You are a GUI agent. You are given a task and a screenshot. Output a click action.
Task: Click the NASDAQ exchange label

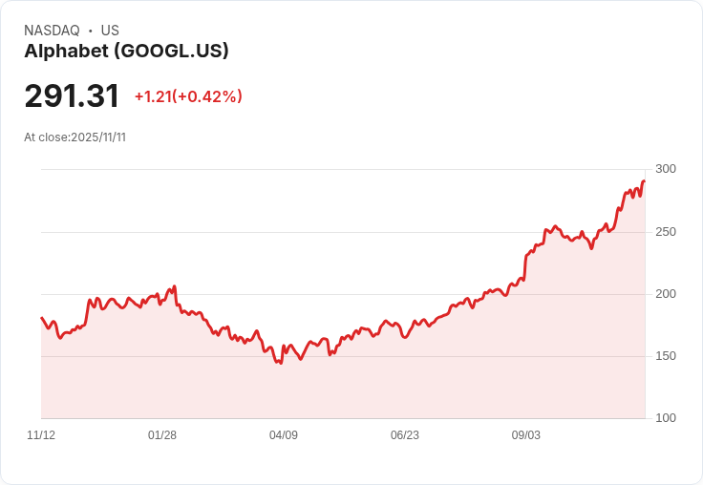point(52,31)
